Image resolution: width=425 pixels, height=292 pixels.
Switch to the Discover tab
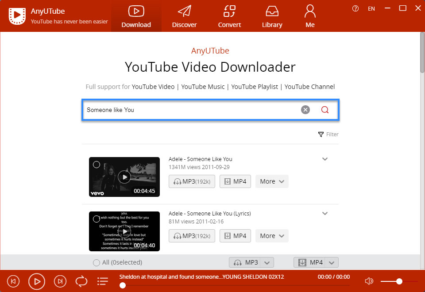[184, 16]
